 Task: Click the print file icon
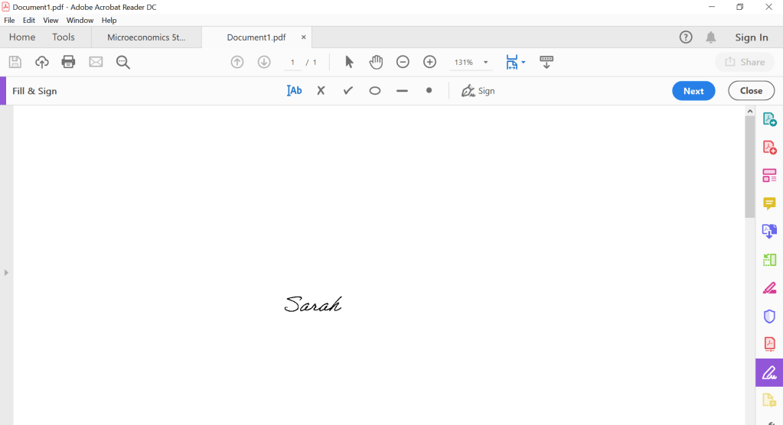click(x=69, y=62)
